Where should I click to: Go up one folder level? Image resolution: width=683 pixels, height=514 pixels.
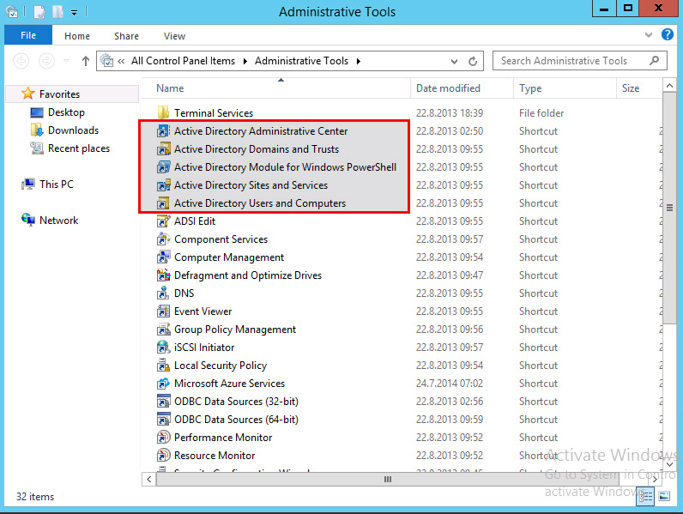[86, 61]
